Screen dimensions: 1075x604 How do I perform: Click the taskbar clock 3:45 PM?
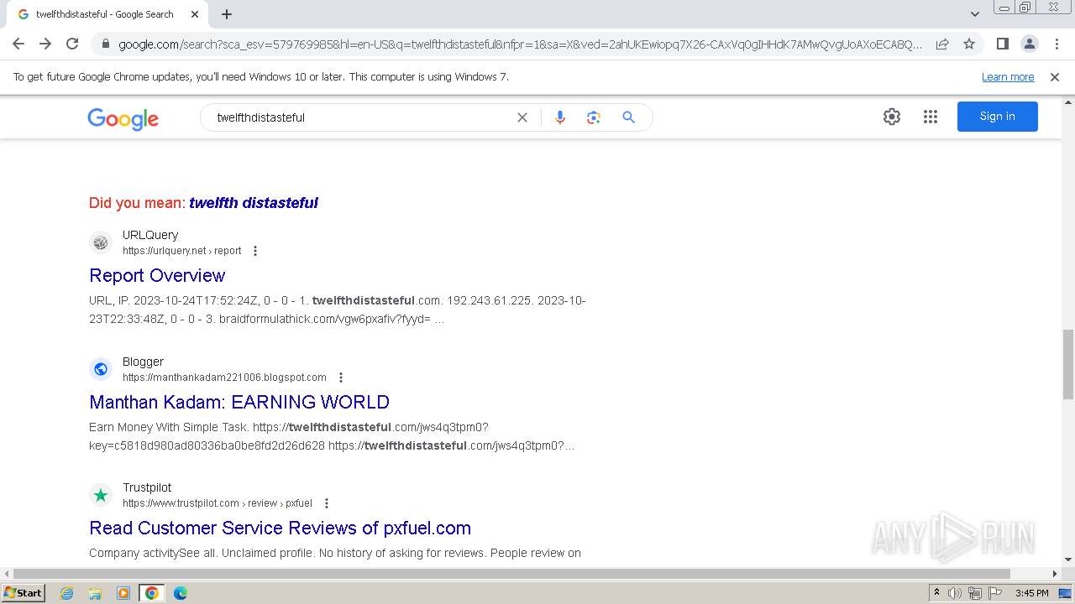[x=1032, y=593]
